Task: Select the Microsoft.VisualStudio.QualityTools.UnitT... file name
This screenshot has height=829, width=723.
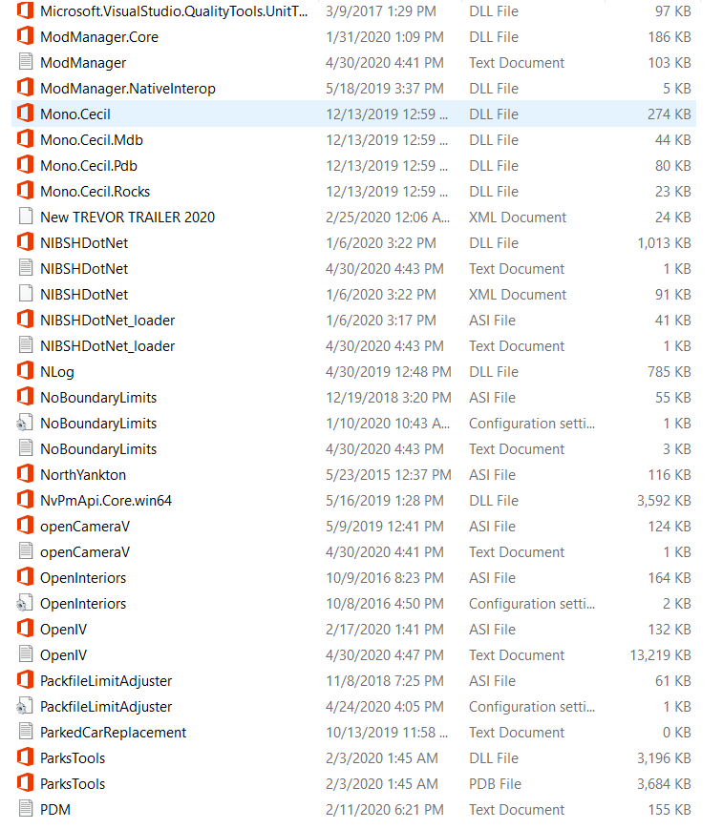Action: tap(174, 11)
